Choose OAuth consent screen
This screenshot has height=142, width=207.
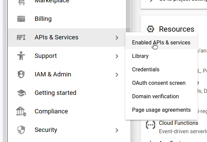pos(159,83)
